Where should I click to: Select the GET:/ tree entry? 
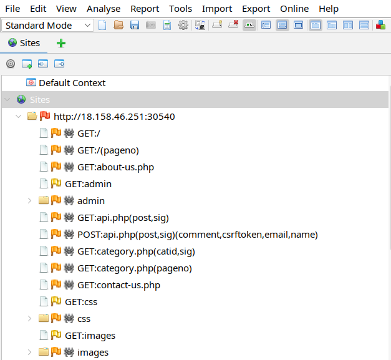pos(89,134)
